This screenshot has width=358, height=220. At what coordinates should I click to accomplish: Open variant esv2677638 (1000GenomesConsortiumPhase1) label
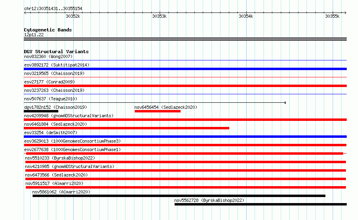72,149
